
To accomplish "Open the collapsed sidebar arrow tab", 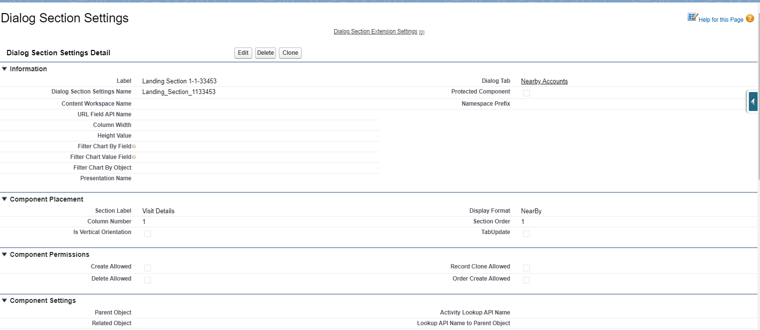I will pyautogui.click(x=752, y=102).
